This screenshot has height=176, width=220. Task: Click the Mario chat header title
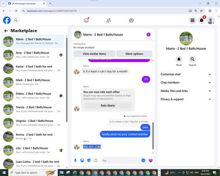click(x=103, y=35)
